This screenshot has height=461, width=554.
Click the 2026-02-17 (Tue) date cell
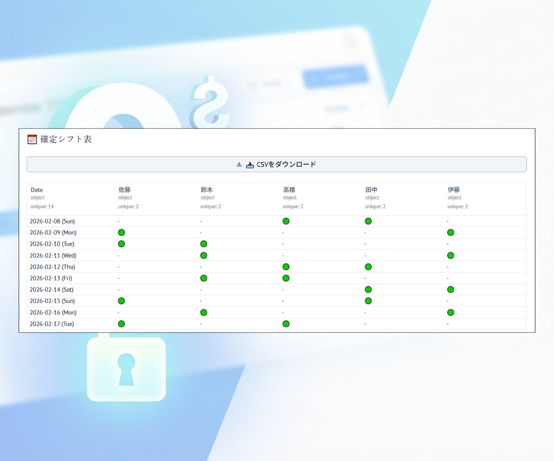pyautogui.click(x=52, y=324)
